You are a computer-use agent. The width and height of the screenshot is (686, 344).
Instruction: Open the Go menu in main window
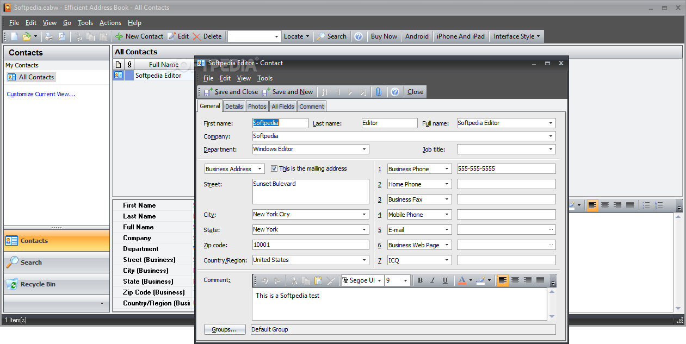pyautogui.click(x=67, y=23)
